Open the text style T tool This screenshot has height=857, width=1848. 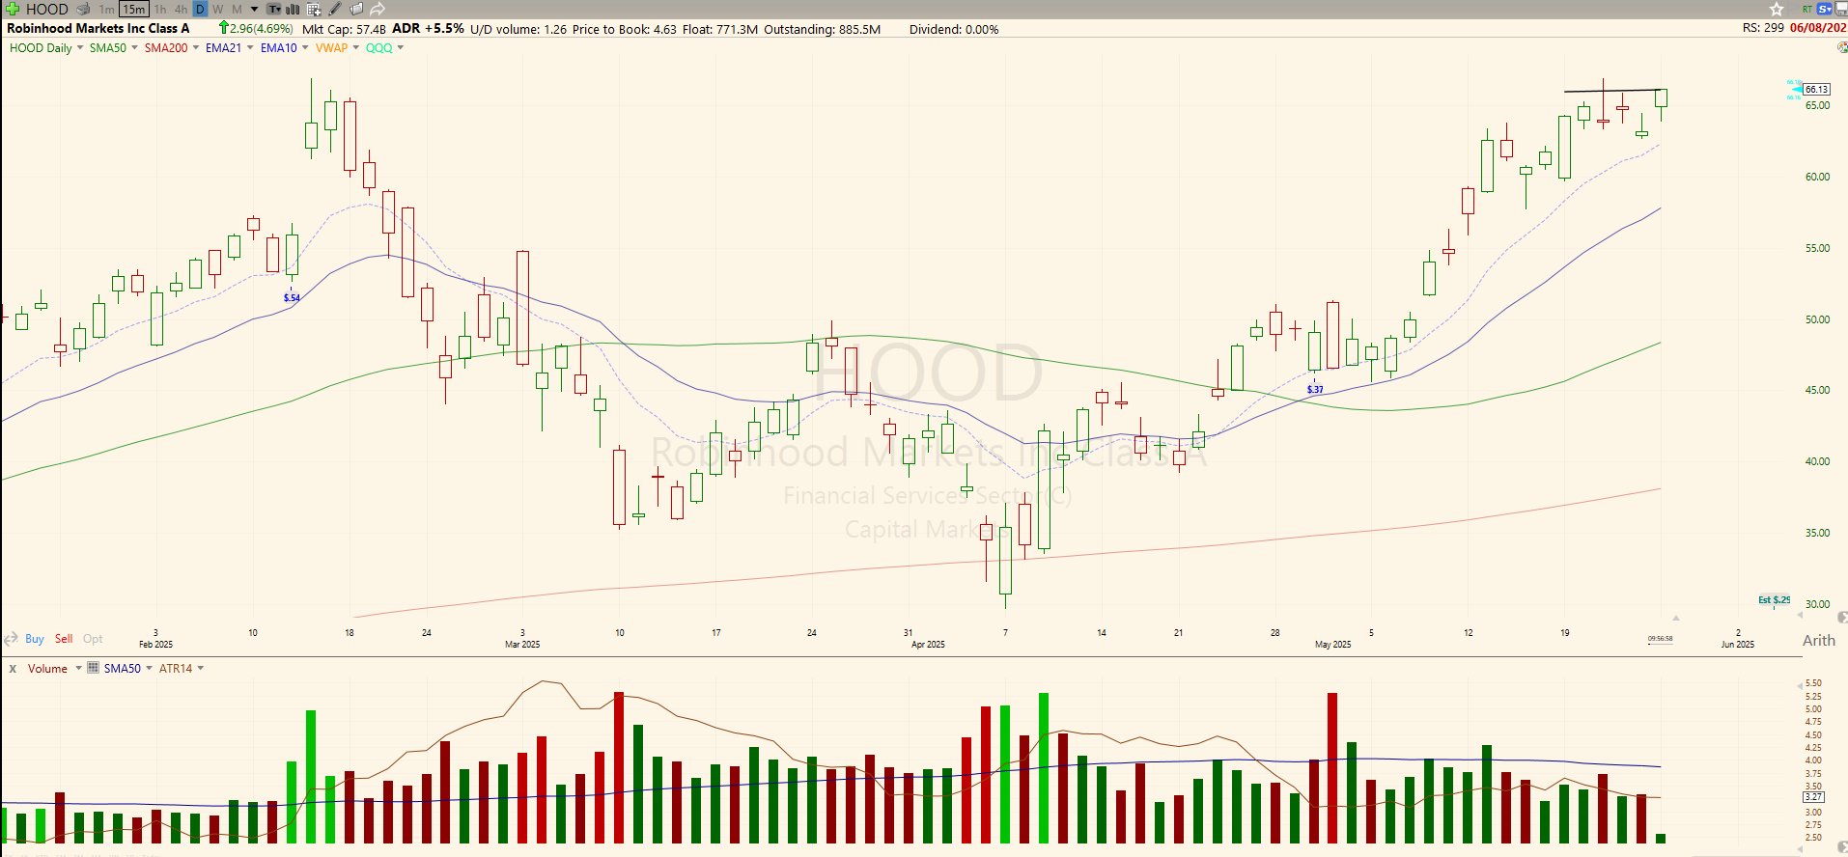[x=274, y=9]
